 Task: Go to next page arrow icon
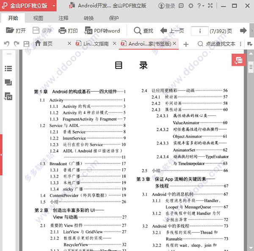click(x=243, y=30)
